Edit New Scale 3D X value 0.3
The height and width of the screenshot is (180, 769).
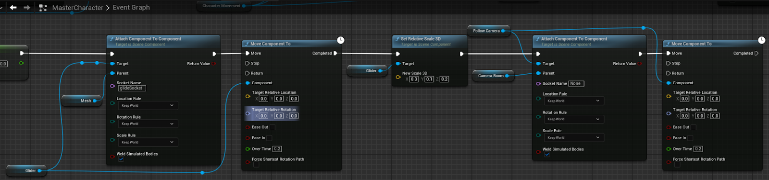[414, 79]
